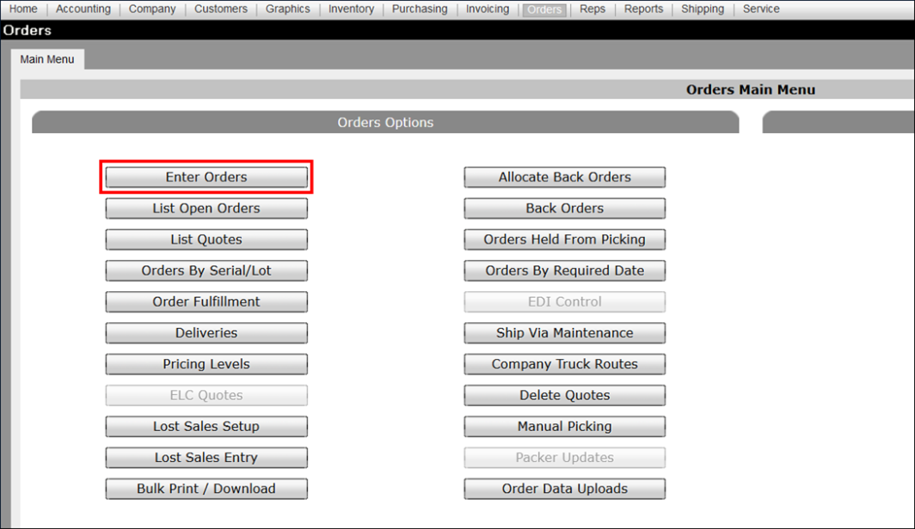The width and height of the screenshot is (915, 529).
Task: Open Order Fulfillment
Action: pyautogui.click(x=206, y=301)
